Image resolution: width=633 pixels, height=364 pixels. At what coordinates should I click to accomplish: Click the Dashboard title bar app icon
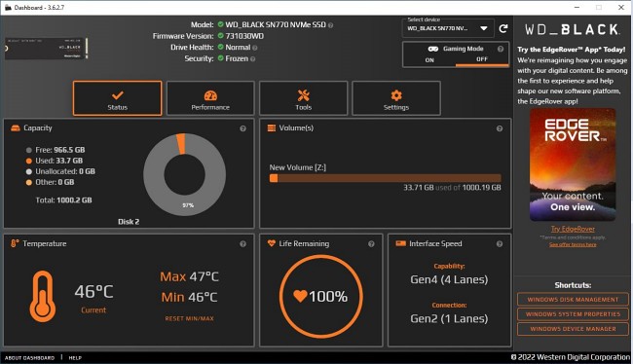[8, 7]
